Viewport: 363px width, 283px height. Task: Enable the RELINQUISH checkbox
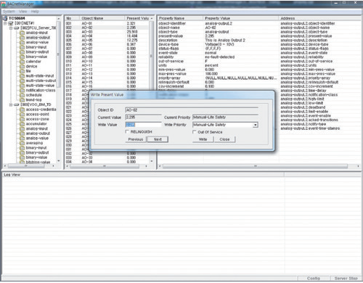(x=127, y=131)
